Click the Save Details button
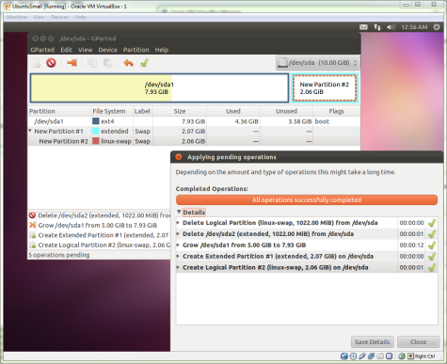The width and height of the screenshot is (447, 364). (x=373, y=341)
